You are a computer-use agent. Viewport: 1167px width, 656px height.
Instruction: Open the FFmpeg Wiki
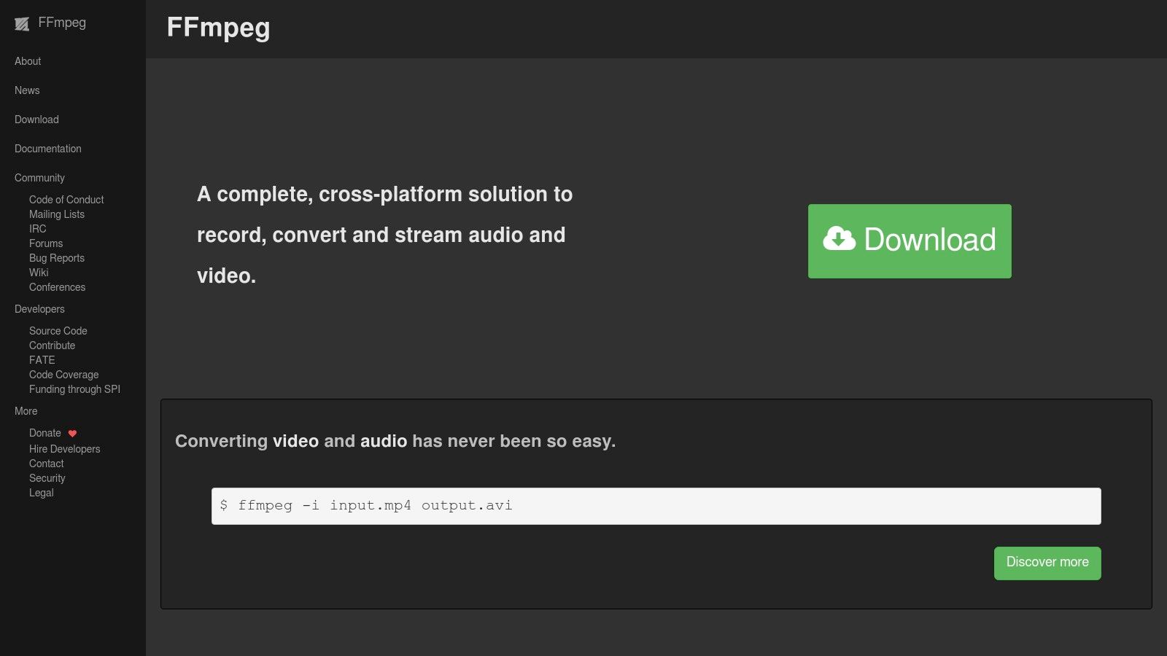pyautogui.click(x=38, y=272)
